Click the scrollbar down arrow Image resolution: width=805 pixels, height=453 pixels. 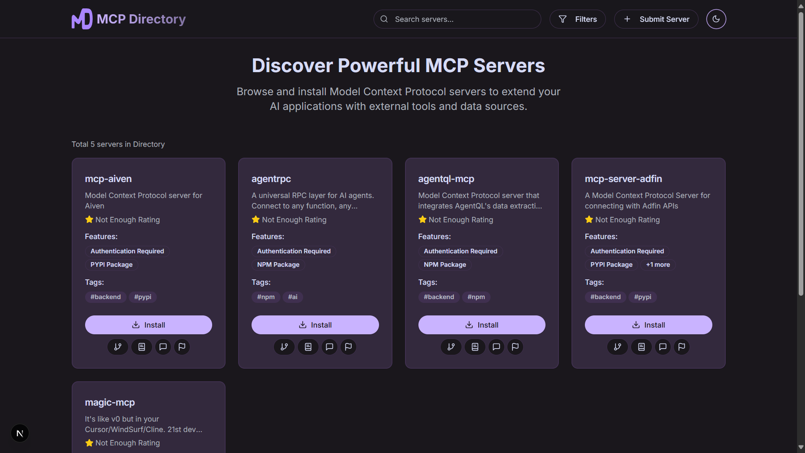[801, 447]
